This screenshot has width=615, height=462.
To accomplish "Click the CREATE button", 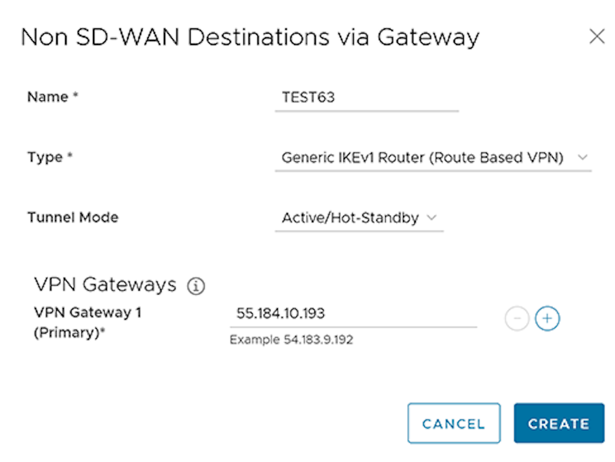I will tap(559, 423).
